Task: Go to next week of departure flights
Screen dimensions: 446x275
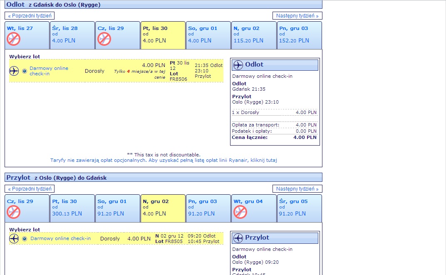Action: point(297,16)
